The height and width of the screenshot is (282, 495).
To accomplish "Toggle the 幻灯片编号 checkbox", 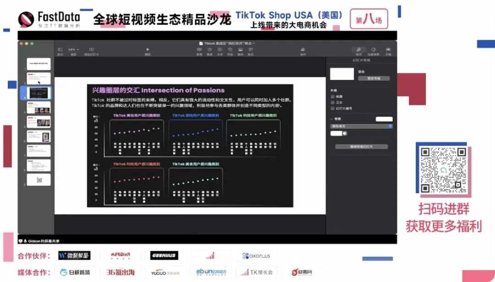I will pyautogui.click(x=332, y=108).
